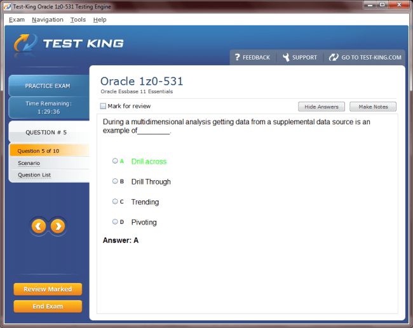Maximize the Testing Engine window
The image size is (413, 328).
[x=382, y=4]
